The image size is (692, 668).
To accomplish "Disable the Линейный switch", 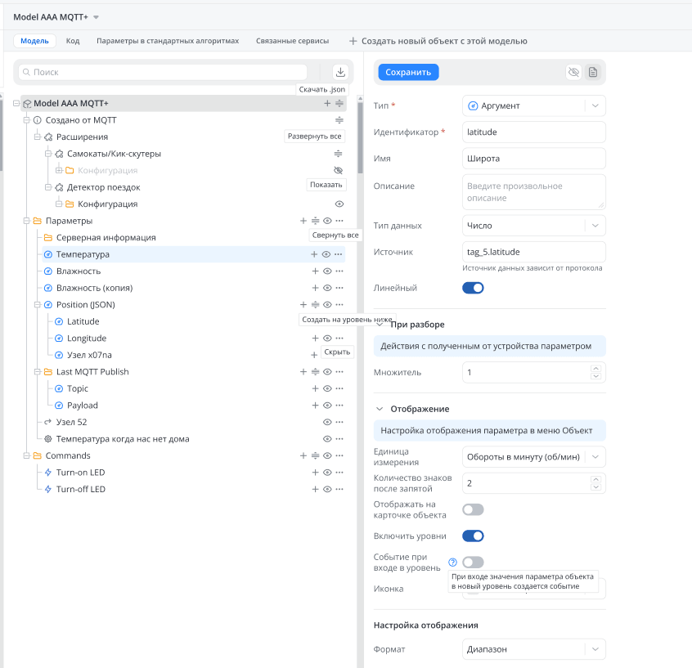I will (473, 288).
